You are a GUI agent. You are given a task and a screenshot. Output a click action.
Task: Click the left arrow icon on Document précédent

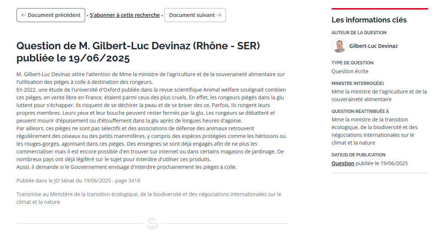click(x=24, y=15)
